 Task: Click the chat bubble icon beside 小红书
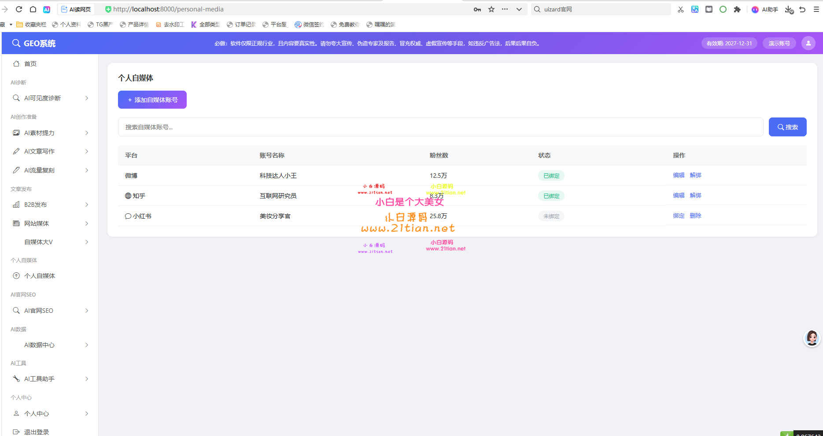coord(128,216)
